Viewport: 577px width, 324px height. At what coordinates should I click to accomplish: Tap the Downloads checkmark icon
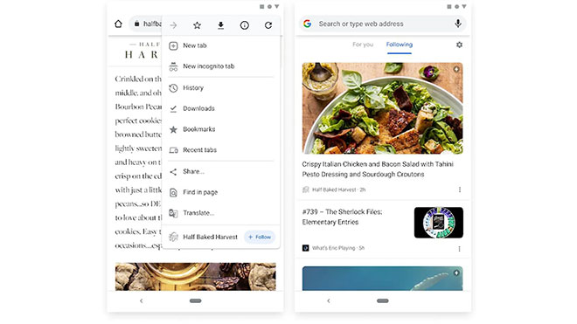click(x=173, y=109)
